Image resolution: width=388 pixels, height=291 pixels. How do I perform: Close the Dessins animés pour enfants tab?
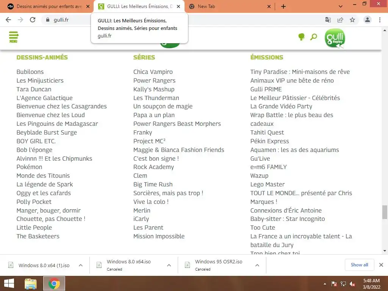pyautogui.click(x=88, y=6)
